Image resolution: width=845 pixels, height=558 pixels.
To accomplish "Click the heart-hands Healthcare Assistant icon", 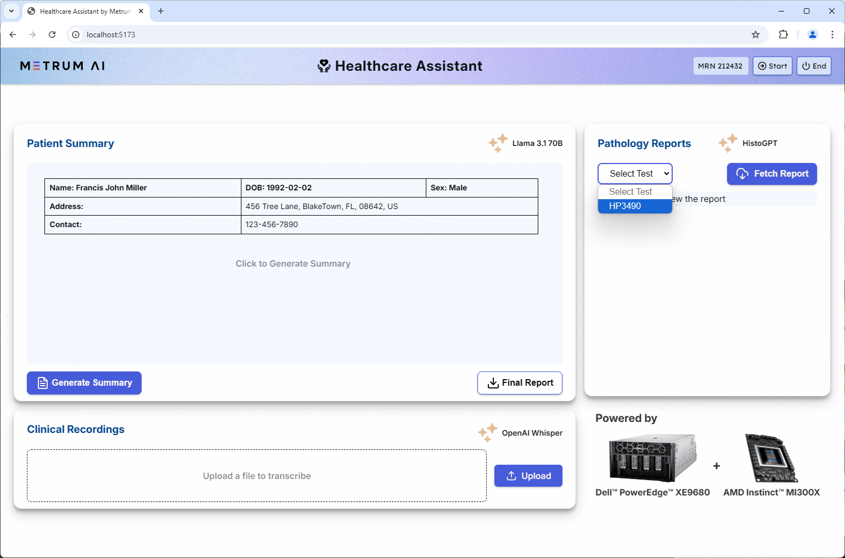I will point(324,66).
